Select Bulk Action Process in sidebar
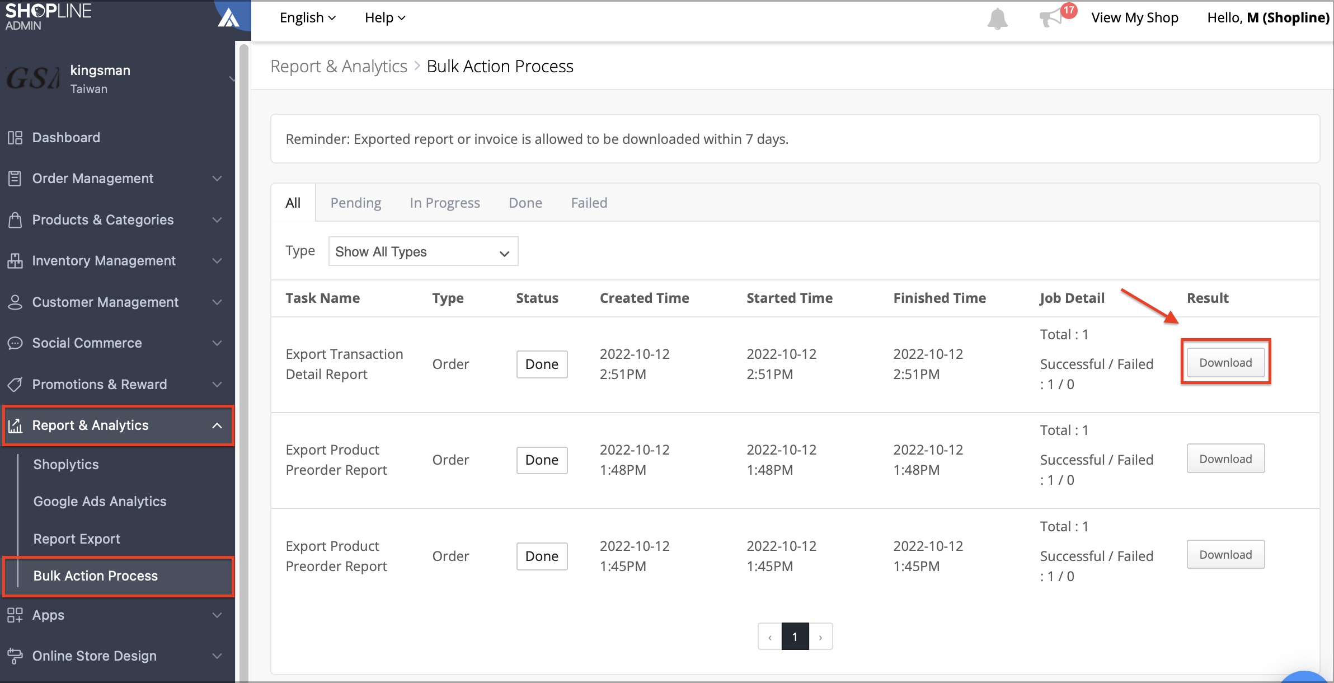 click(119, 576)
